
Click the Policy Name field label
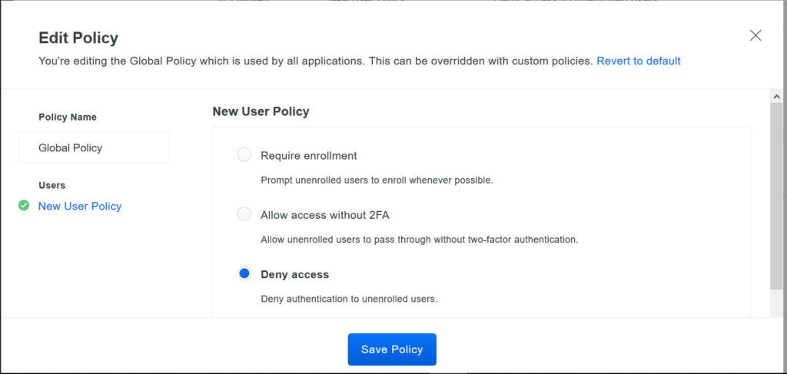(x=68, y=117)
